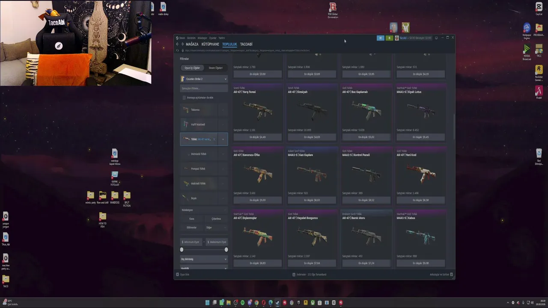Toggle the Hafif Makineli weapon filter

coord(199,124)
